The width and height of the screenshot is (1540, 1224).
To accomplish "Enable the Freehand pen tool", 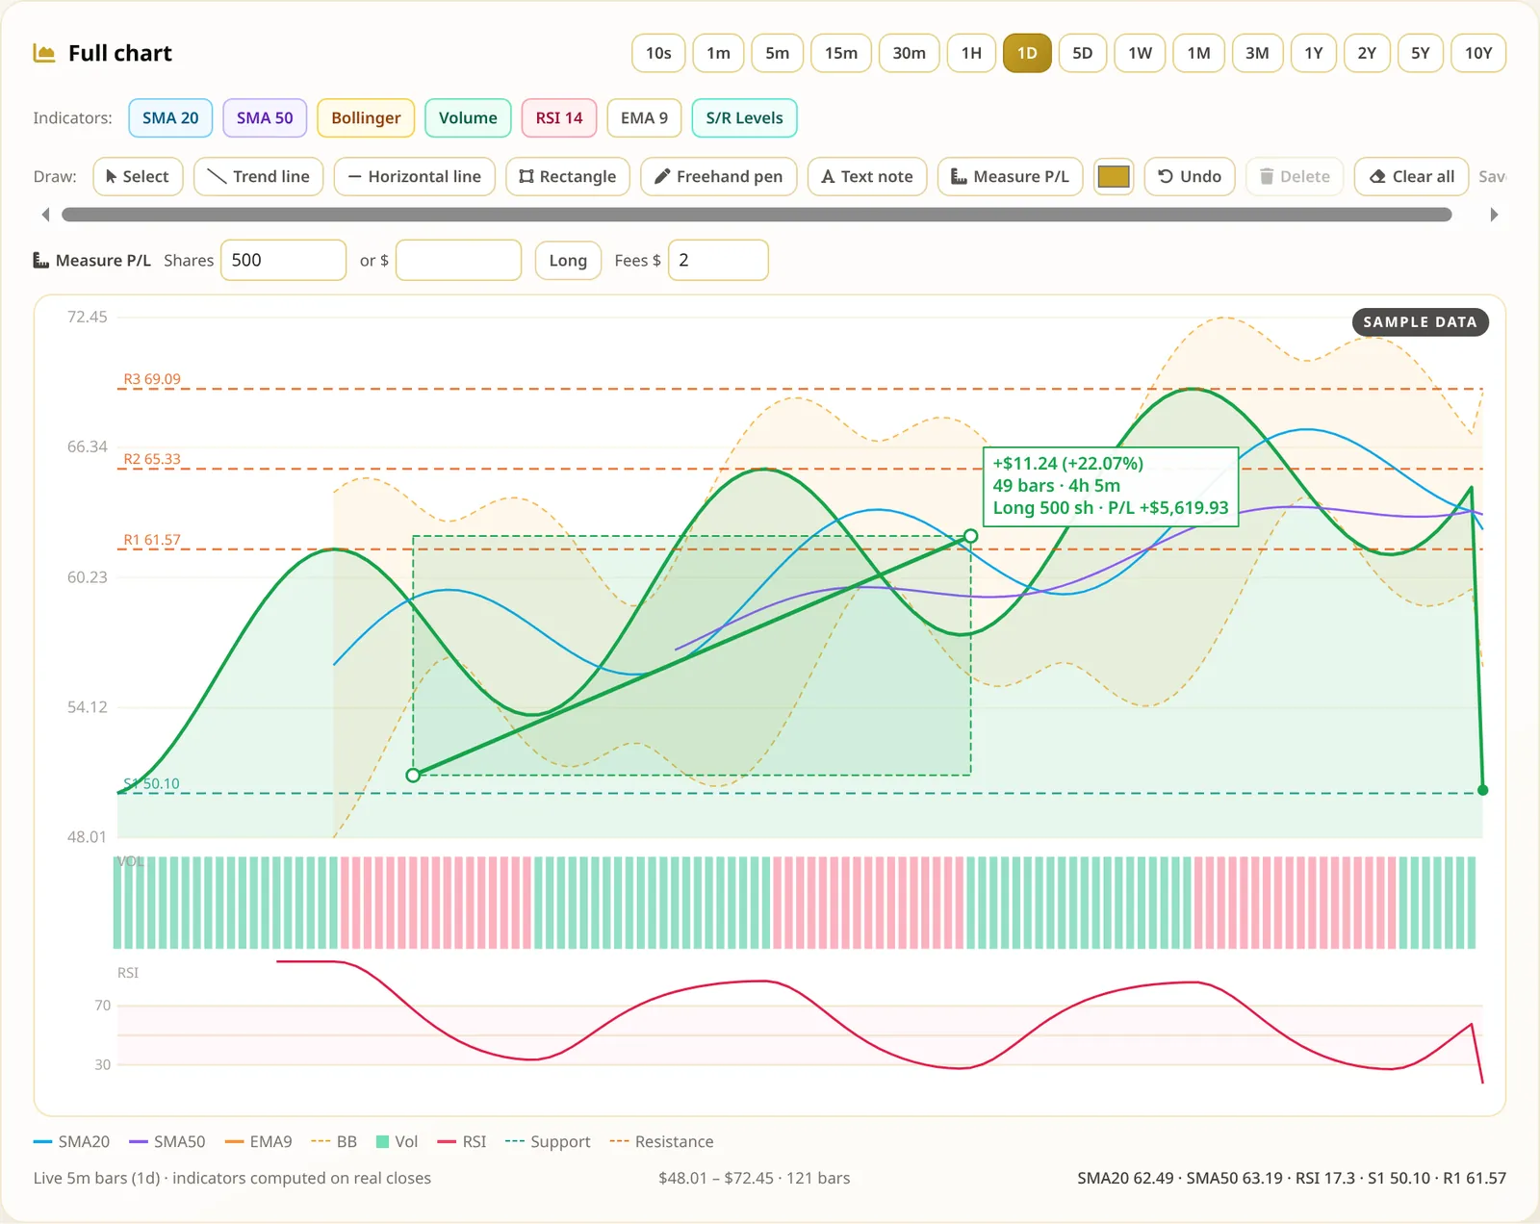I will click(718, 176).
